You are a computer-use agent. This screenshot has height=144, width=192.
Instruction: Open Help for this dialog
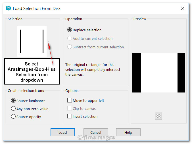coord(128,132)
